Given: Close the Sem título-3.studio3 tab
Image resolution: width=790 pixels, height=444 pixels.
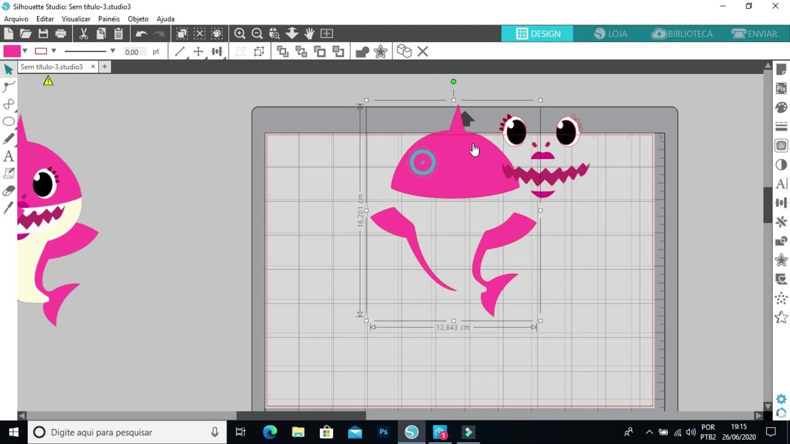Looking at the screenshot, I should pos(93,67).
